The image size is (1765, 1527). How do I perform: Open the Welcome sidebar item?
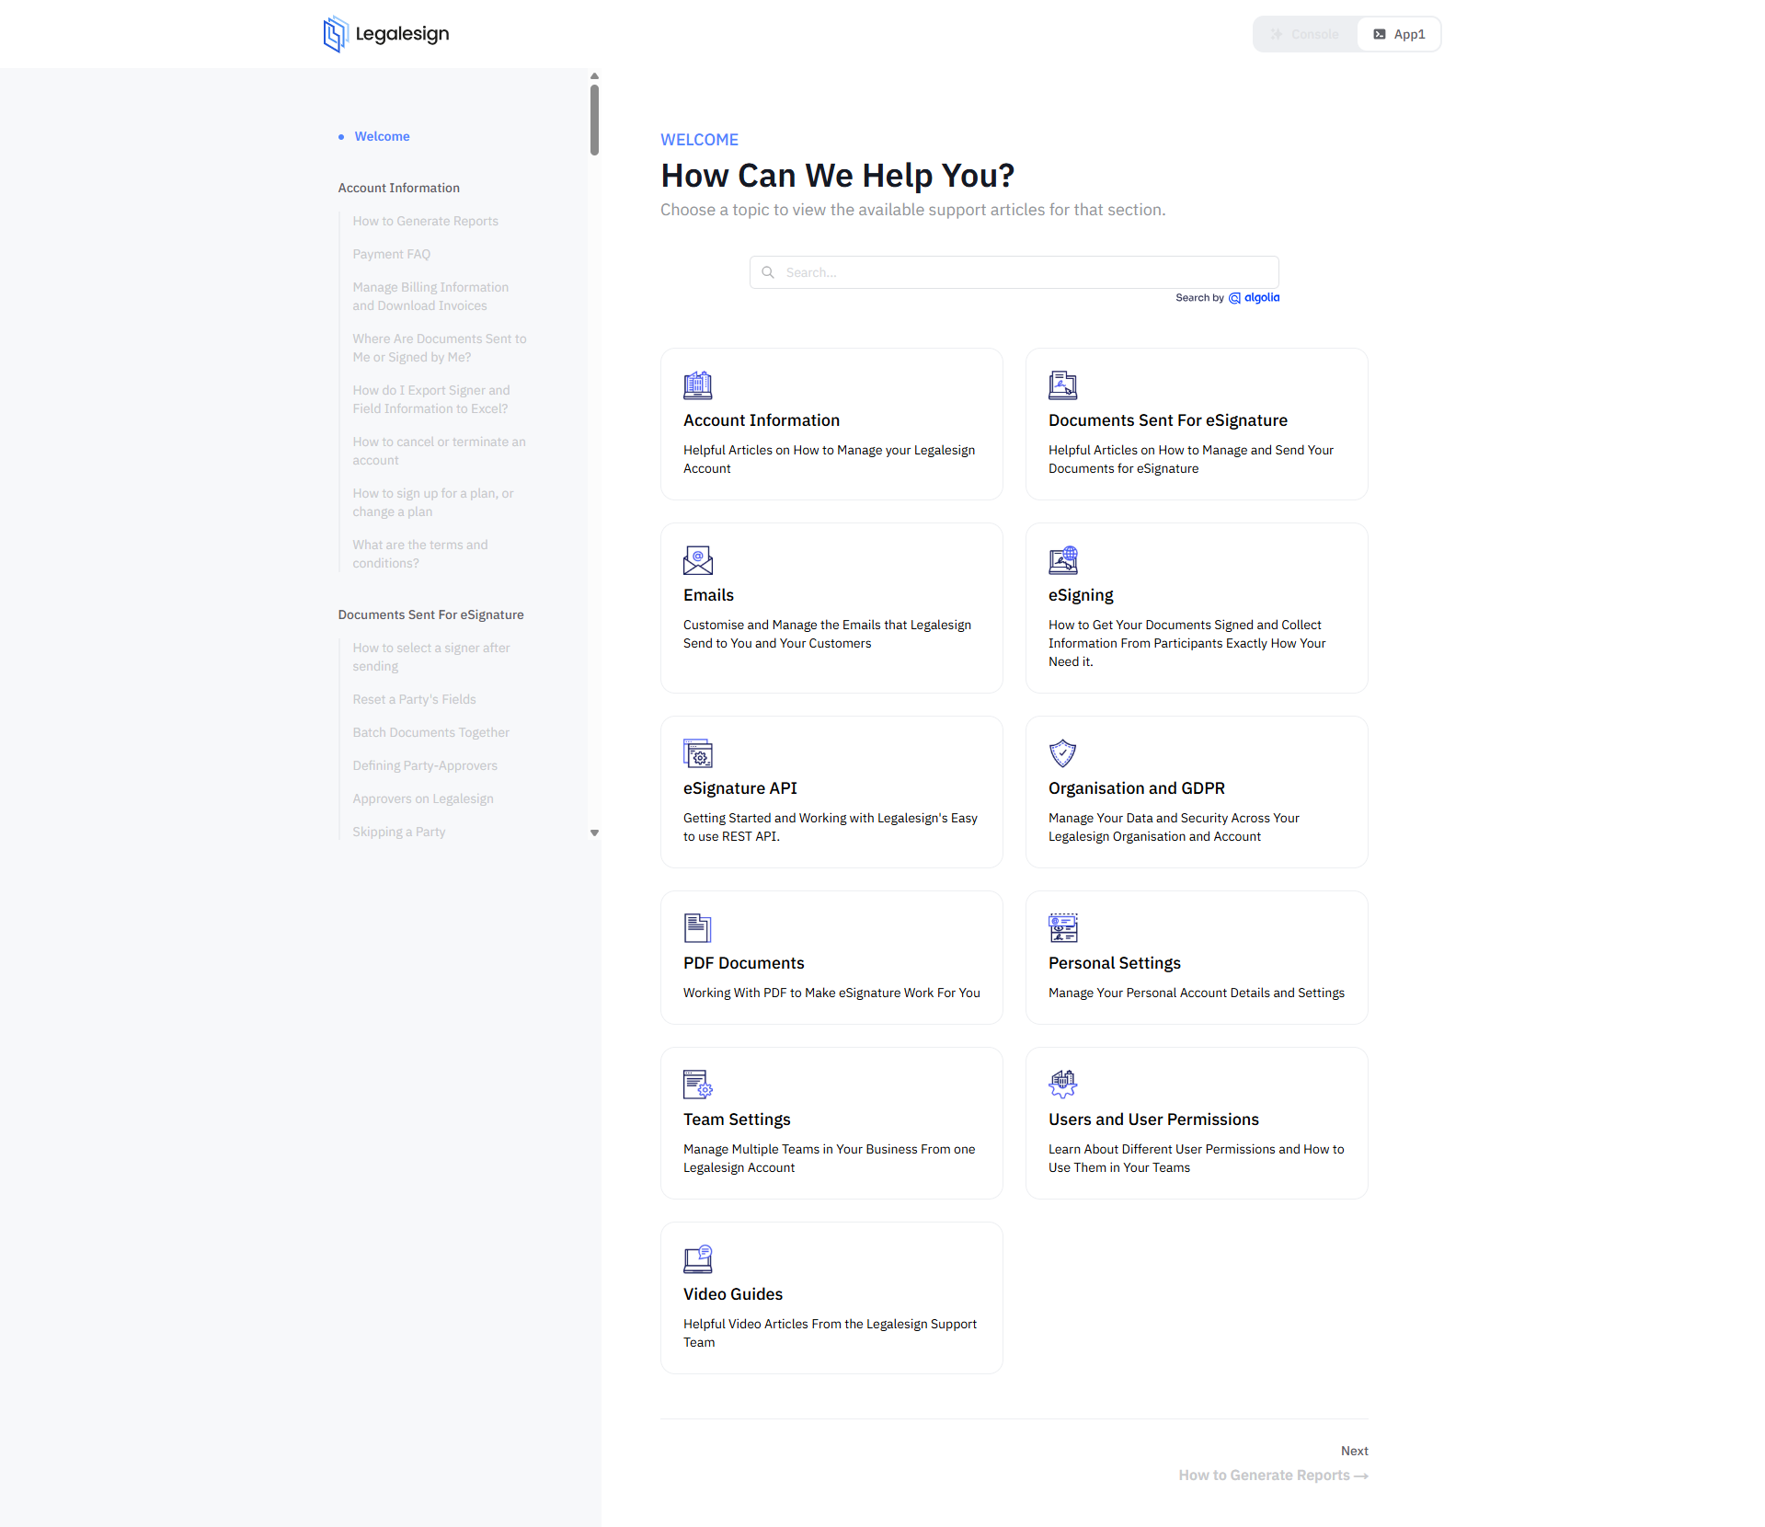[382, 136]
